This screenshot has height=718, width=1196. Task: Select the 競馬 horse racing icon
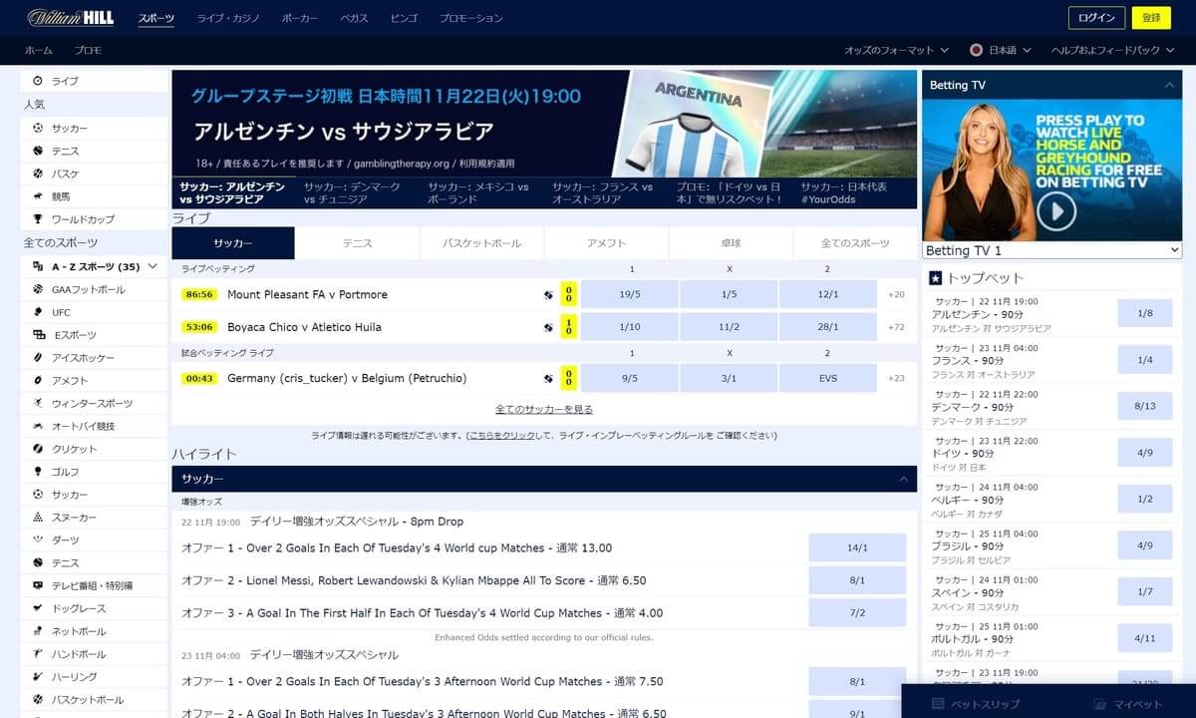click(38, 196)
